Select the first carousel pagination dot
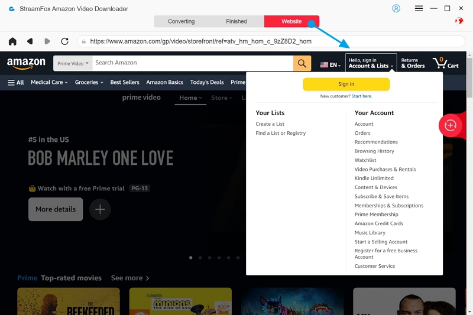Screen dimensions: 473x315 click(x=190, y=258)
